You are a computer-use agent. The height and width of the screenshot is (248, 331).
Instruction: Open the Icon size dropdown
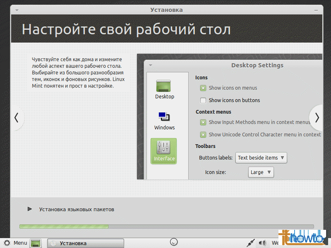coord(261,172)
